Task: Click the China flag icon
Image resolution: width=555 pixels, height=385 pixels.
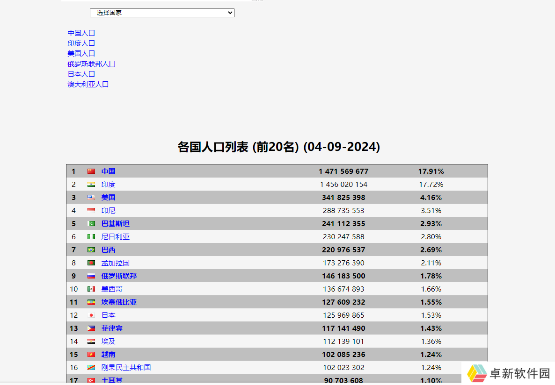Action: tap(91, 171)
